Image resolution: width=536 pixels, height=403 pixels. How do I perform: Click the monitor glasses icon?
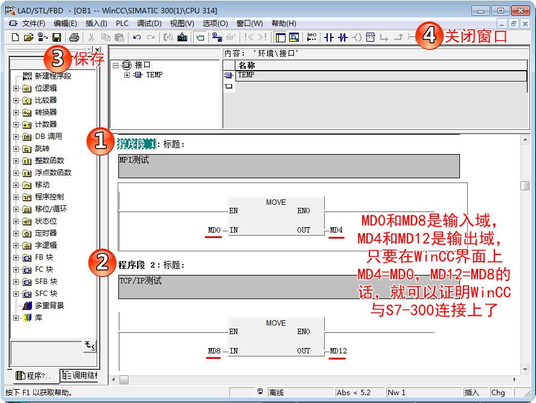click(231, 37)
